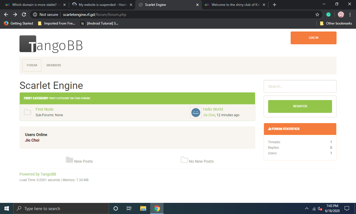Click the Threads statistic row
Screen dimensions: 356x214
300,142
